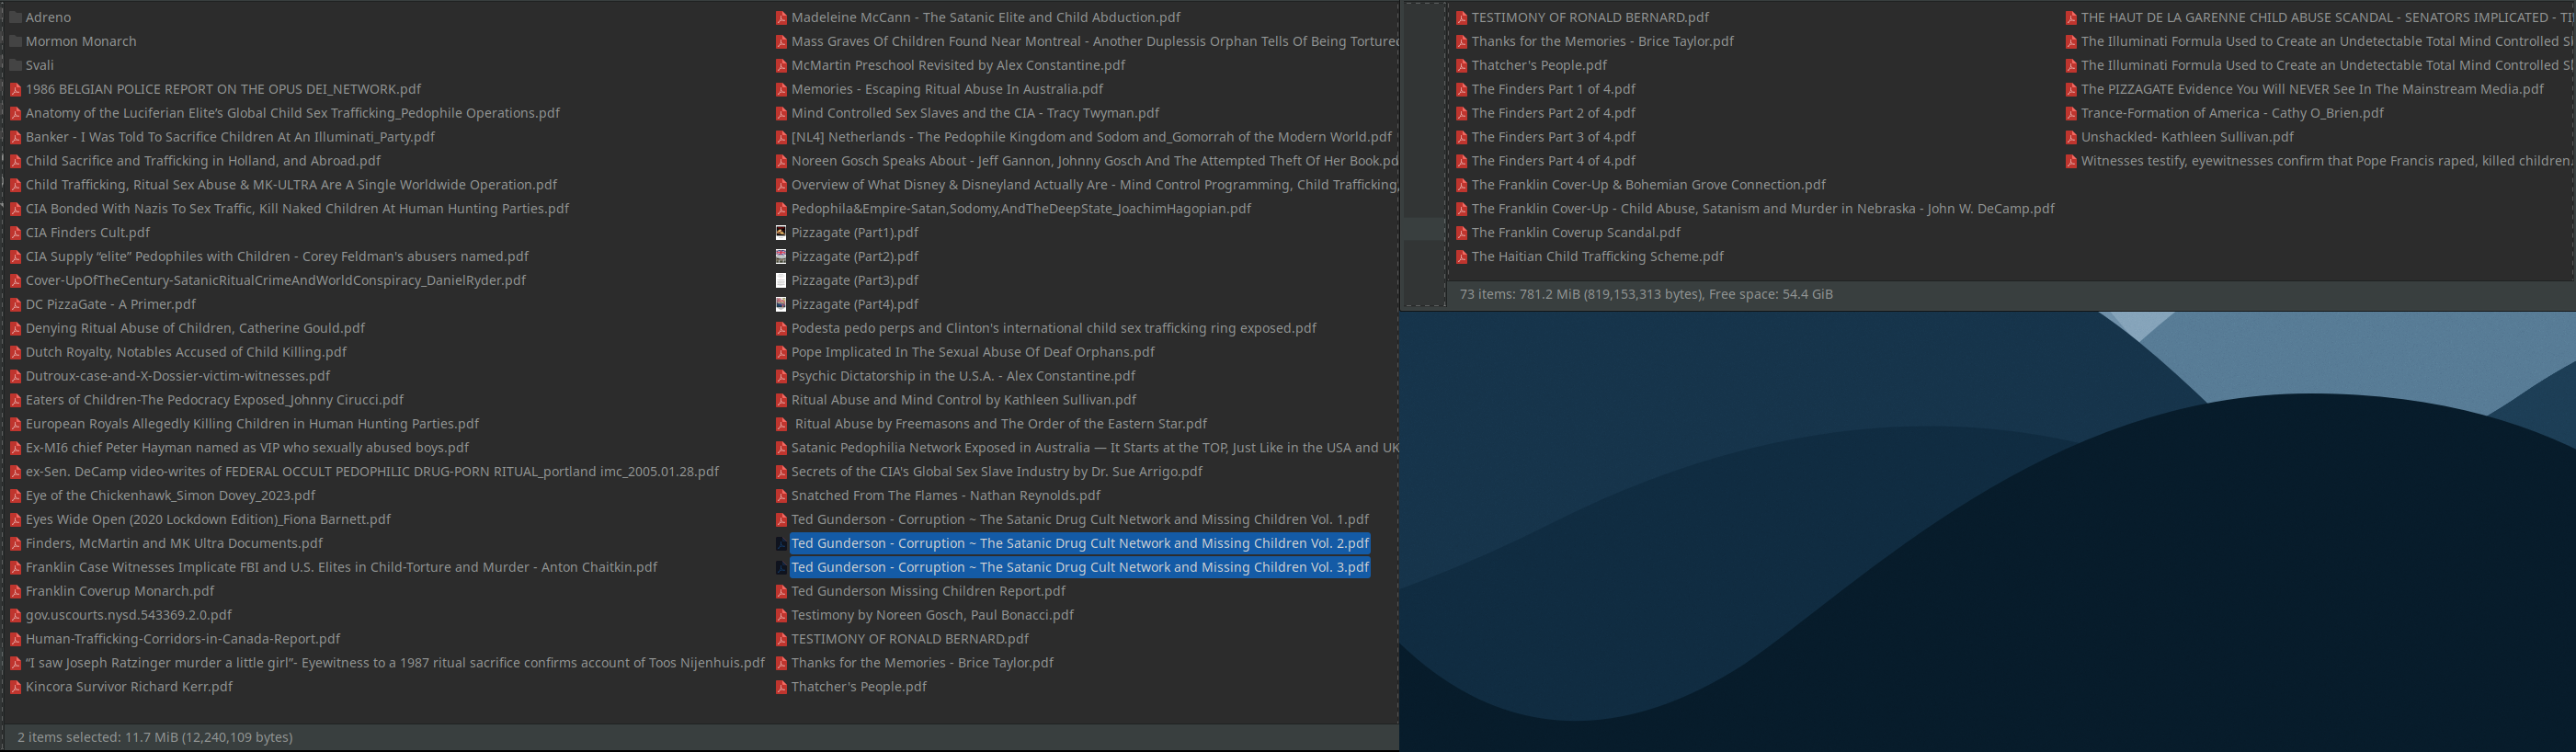The width and height of the screenshot is (2576, 752).
Task: Open the Adreno folder icon
Action: point(15,17)
